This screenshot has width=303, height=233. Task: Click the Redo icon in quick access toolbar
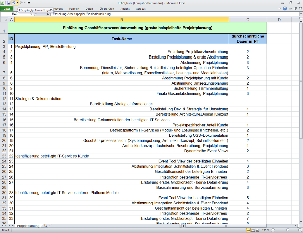coord(22,3)
